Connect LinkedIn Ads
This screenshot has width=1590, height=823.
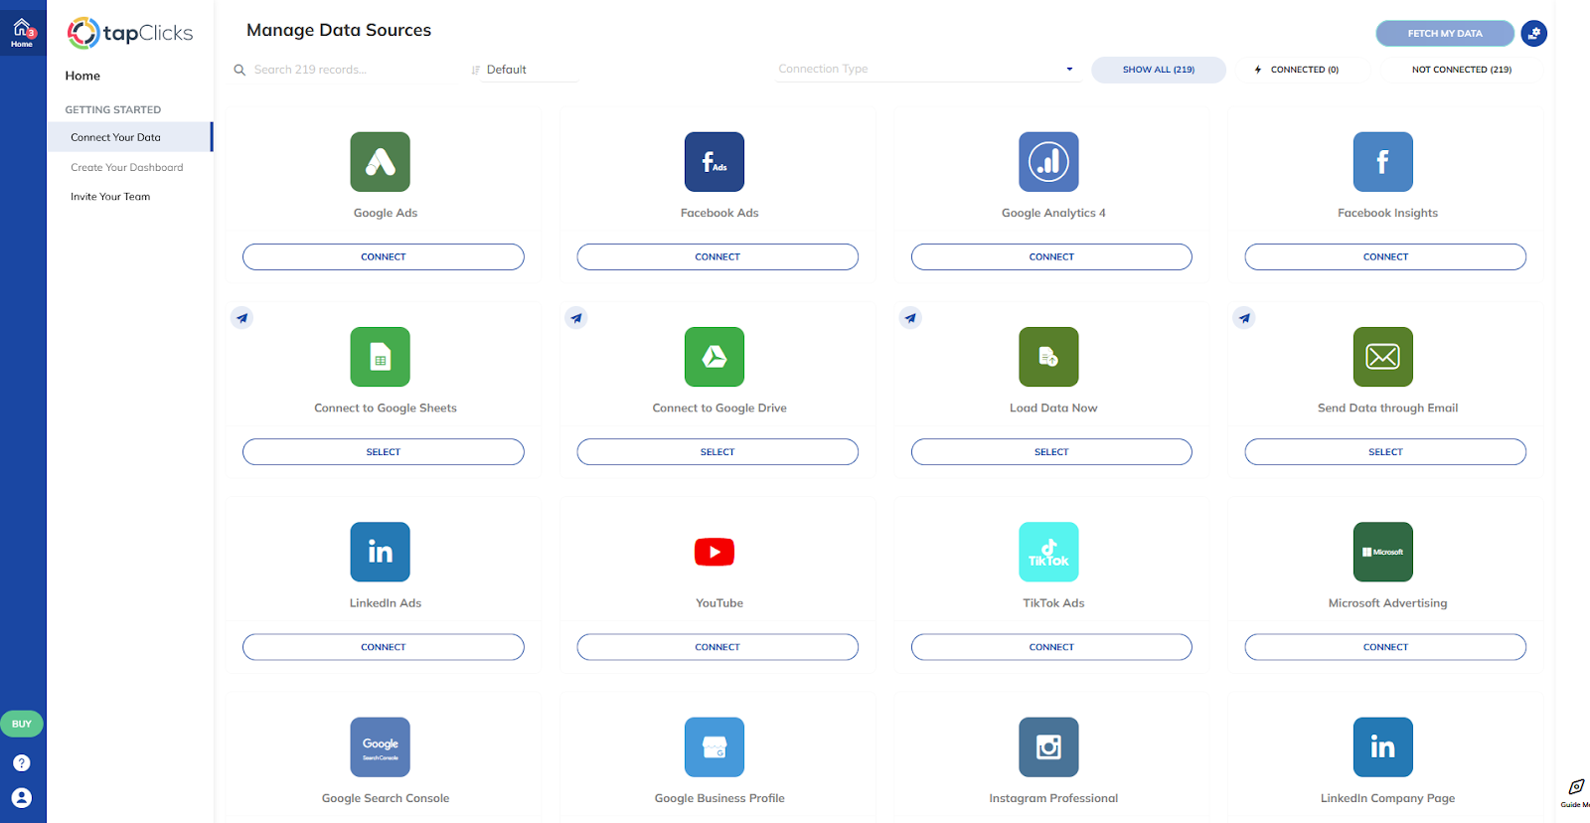(384, 647)
